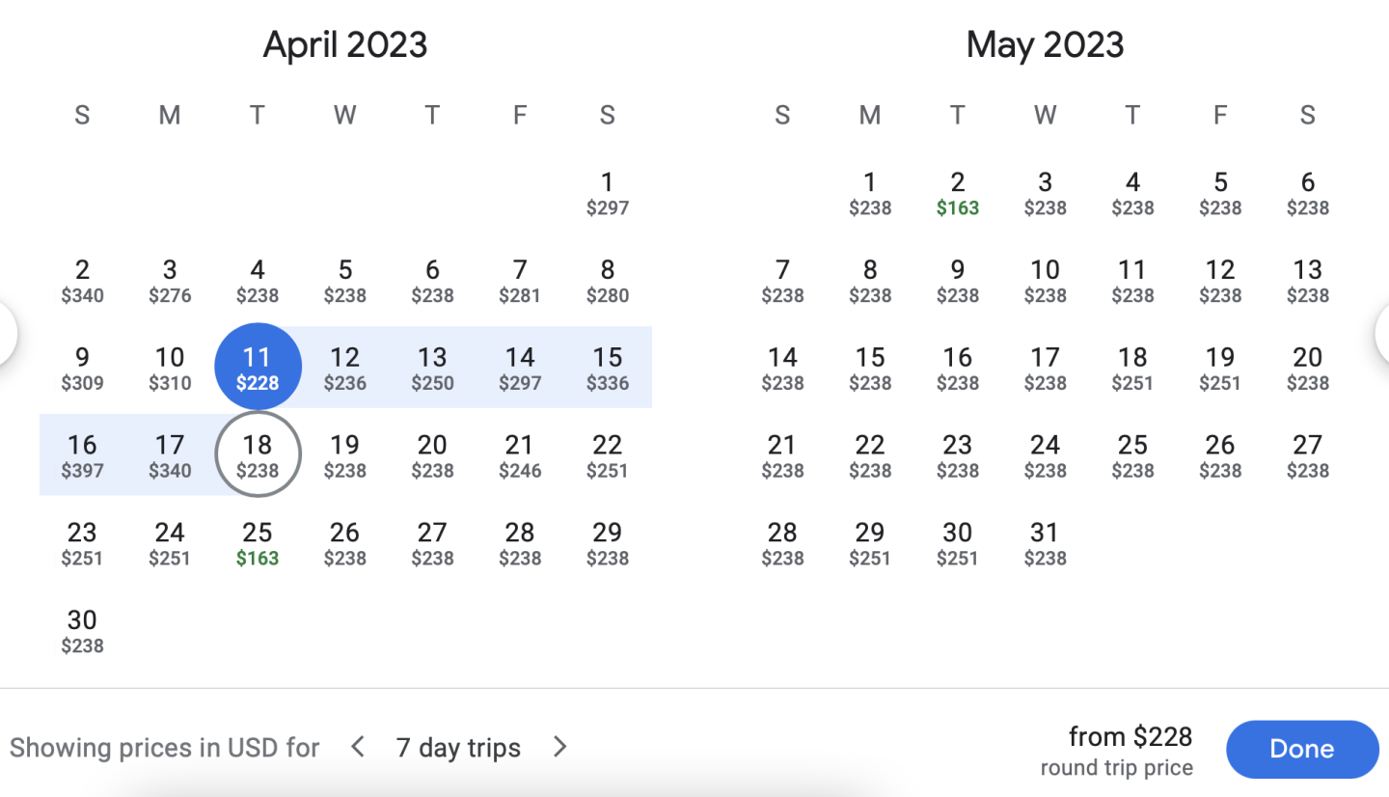This screenshot has height=797, width=1389.
Task: Choose April 16 priced $397
Action: coord(82,455)
